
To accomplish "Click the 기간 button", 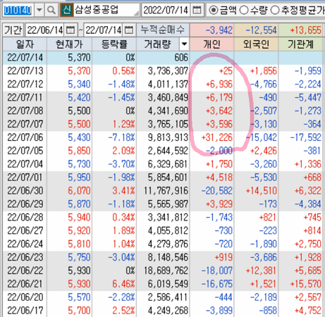I will pyautogui.click(x=13, y=30).
